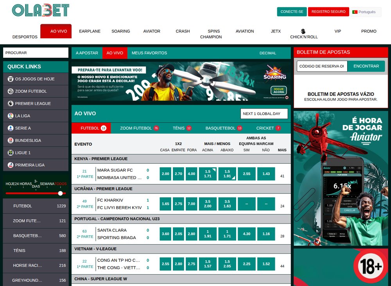The image size is (391, 286).
Task: Select the Ténis live tab
Action: click(182, 128)
